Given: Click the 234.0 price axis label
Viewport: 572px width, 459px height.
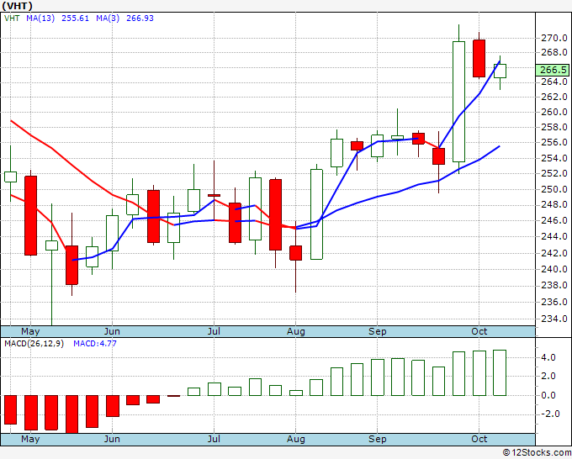Looking at the screenshot, I should click(554, 319).
